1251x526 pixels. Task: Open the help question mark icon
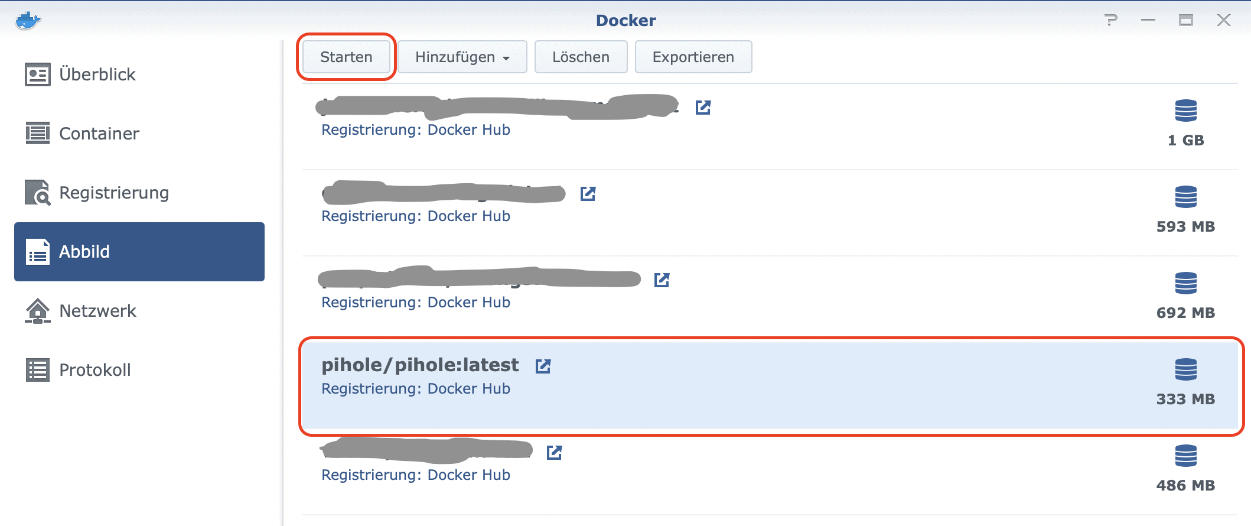[x=1111, y=21]
